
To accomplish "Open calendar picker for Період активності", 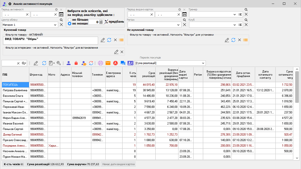I will point(61,14).
